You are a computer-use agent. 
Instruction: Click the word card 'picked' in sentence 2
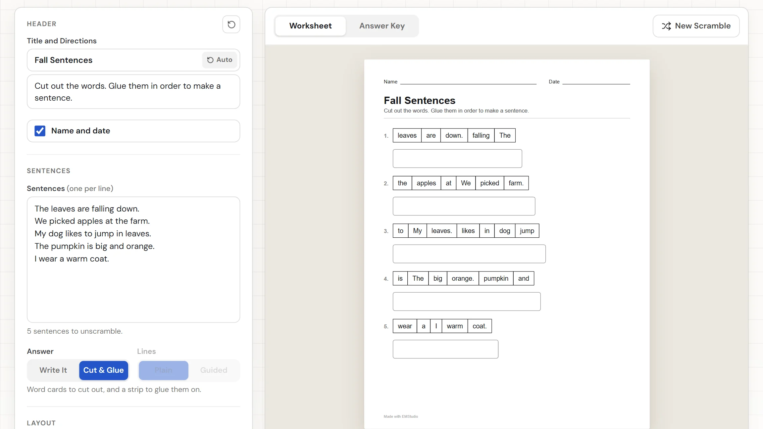click(x=489, y=183)
